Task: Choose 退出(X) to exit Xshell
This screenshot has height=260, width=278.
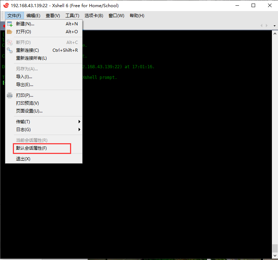Action: [x=44, y=159]
